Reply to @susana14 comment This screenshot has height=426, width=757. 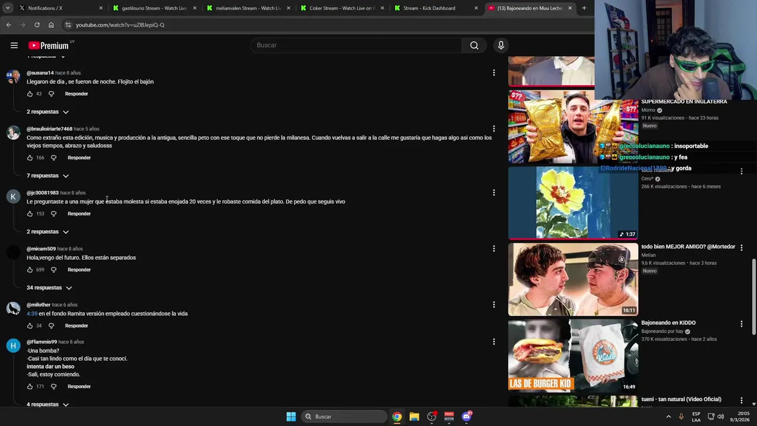pyautogui.click(x=76, y=94)
